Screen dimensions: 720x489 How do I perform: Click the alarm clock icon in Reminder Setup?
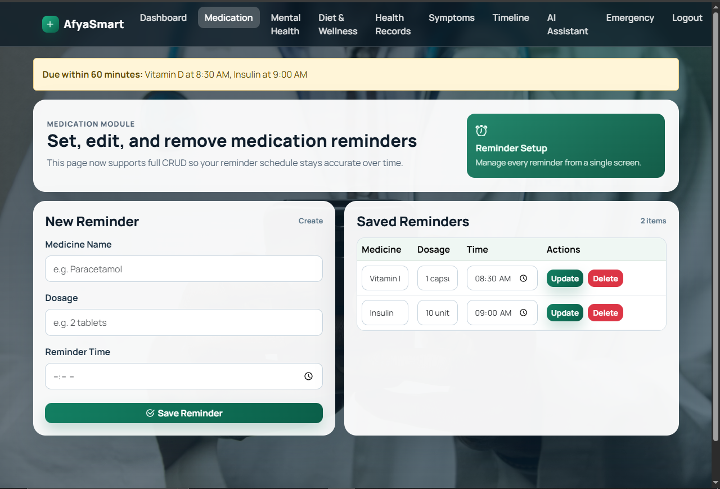coord(481,131)
